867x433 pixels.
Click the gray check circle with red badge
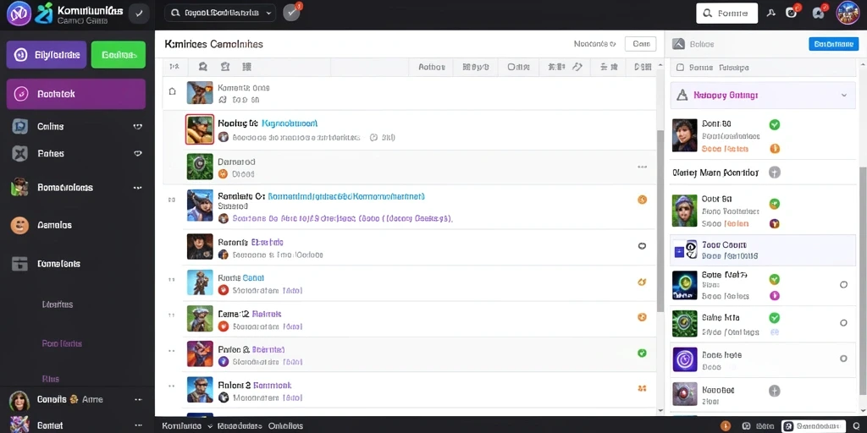click(x=291, y=12)
